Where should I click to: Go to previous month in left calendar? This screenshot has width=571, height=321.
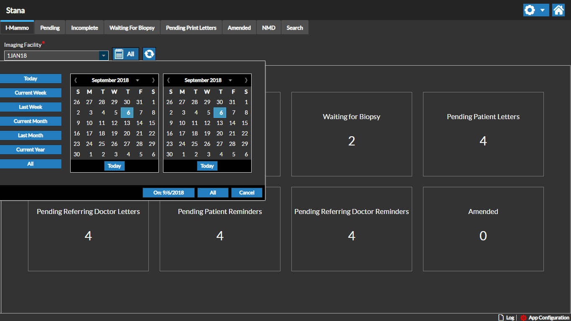click(76, 80)
